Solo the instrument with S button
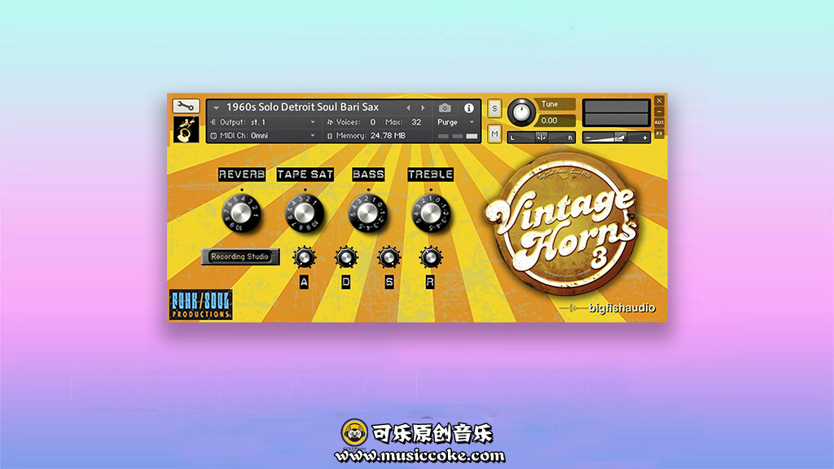 [x=494, y=108]
